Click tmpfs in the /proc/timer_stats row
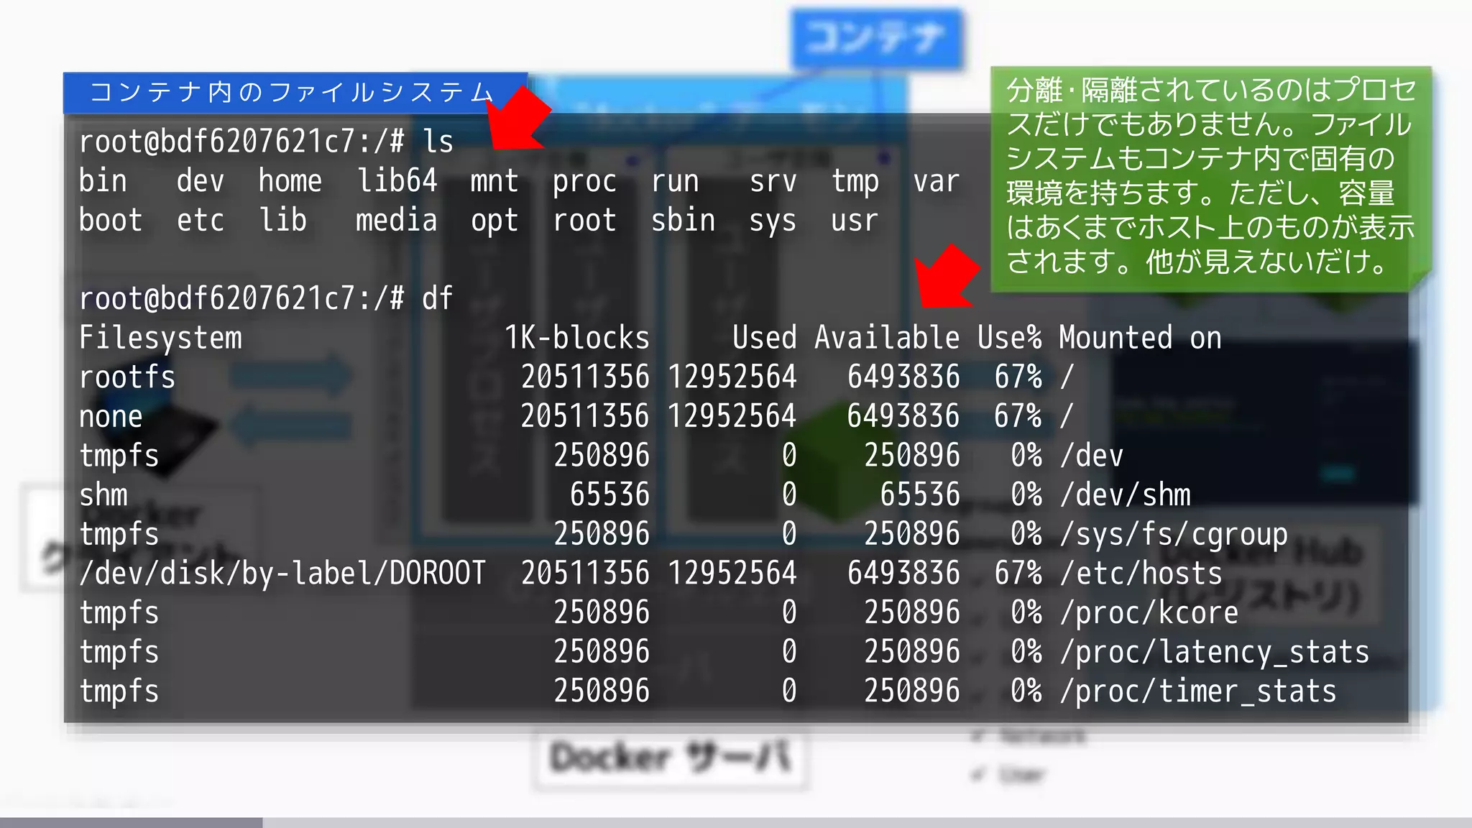 [119, 691]
